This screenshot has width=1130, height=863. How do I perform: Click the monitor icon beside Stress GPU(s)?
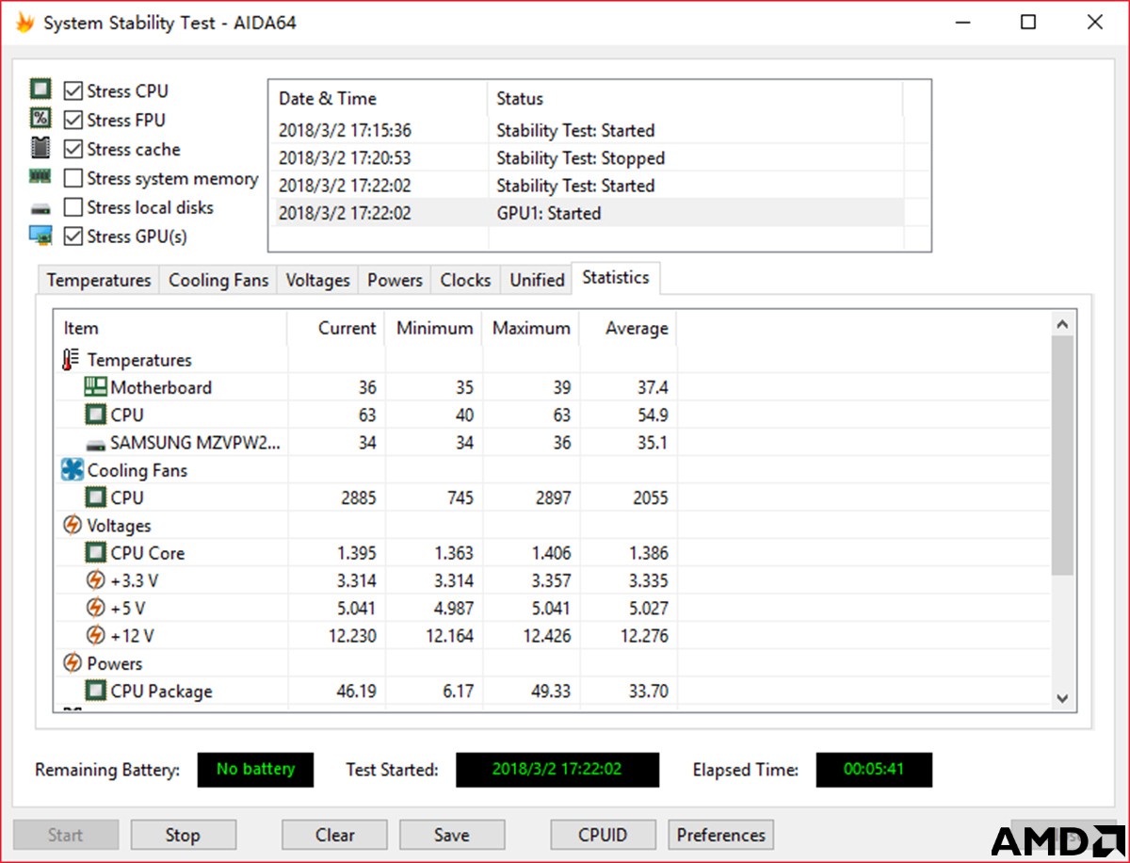point(40,236)
